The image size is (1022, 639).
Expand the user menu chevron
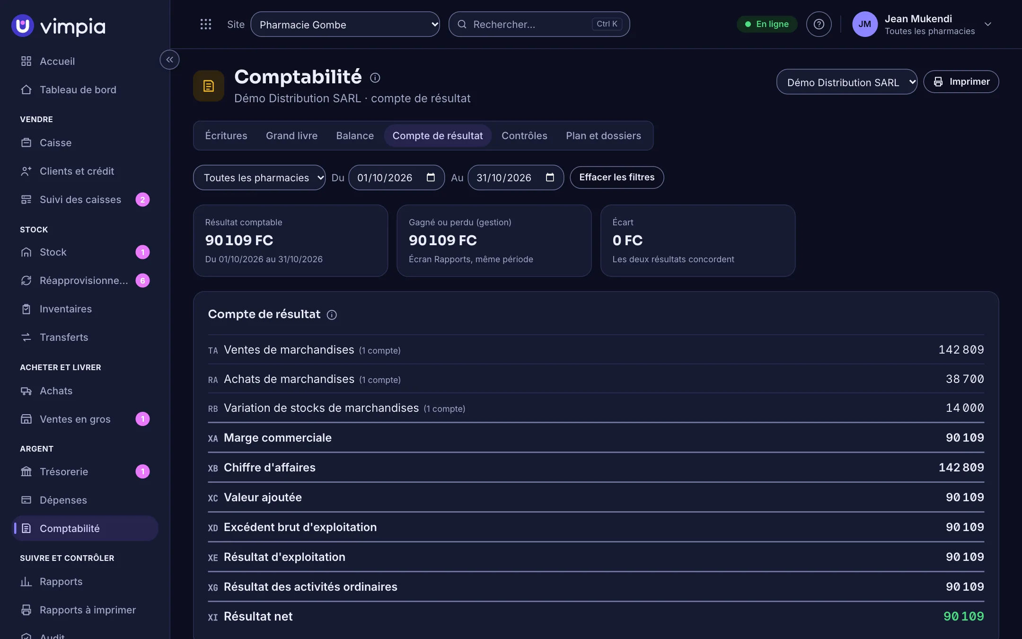pos(987,24)
